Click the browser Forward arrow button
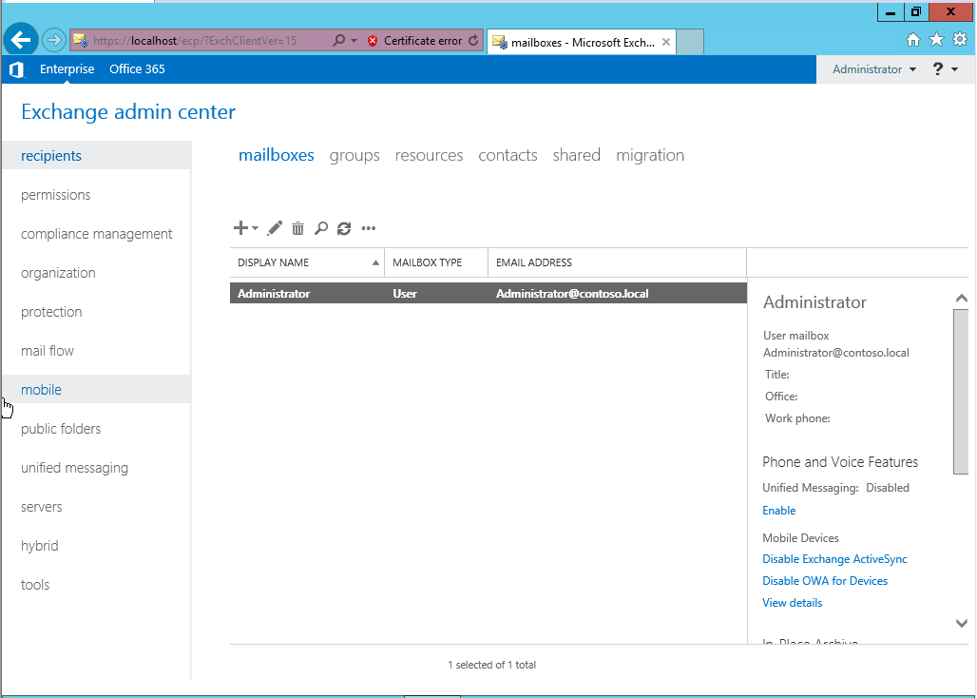This screenshot has width=977, height=698. click(54, 41)
